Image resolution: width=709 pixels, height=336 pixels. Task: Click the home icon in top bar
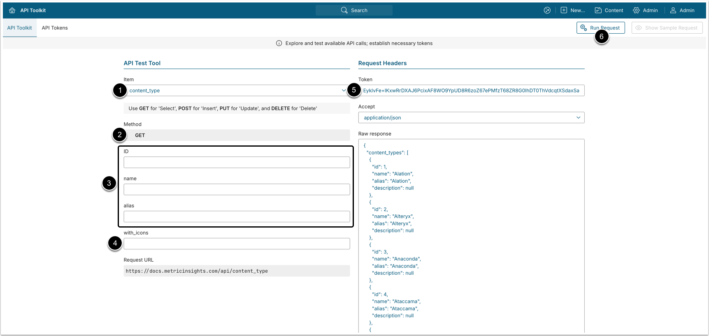pos(12,10)
